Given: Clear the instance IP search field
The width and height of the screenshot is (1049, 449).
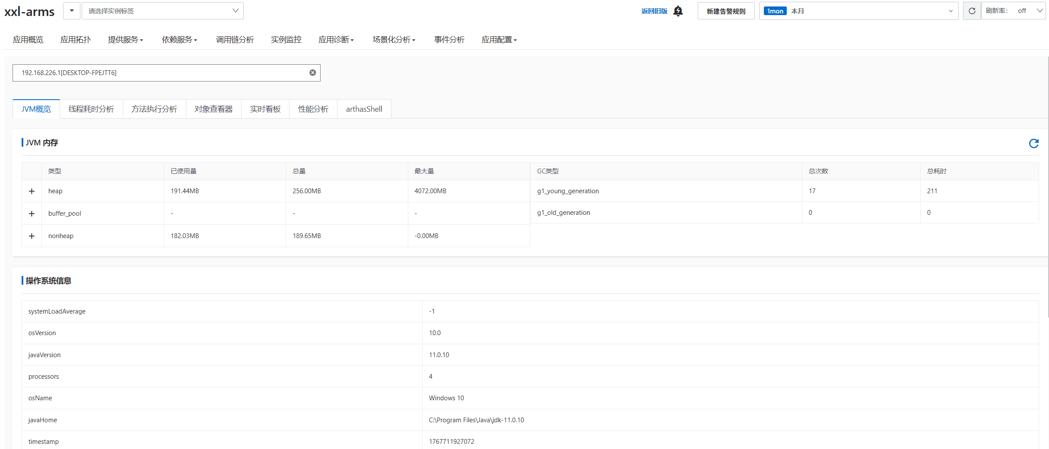Looking at the screenshot, I should (x=312, y=73).
